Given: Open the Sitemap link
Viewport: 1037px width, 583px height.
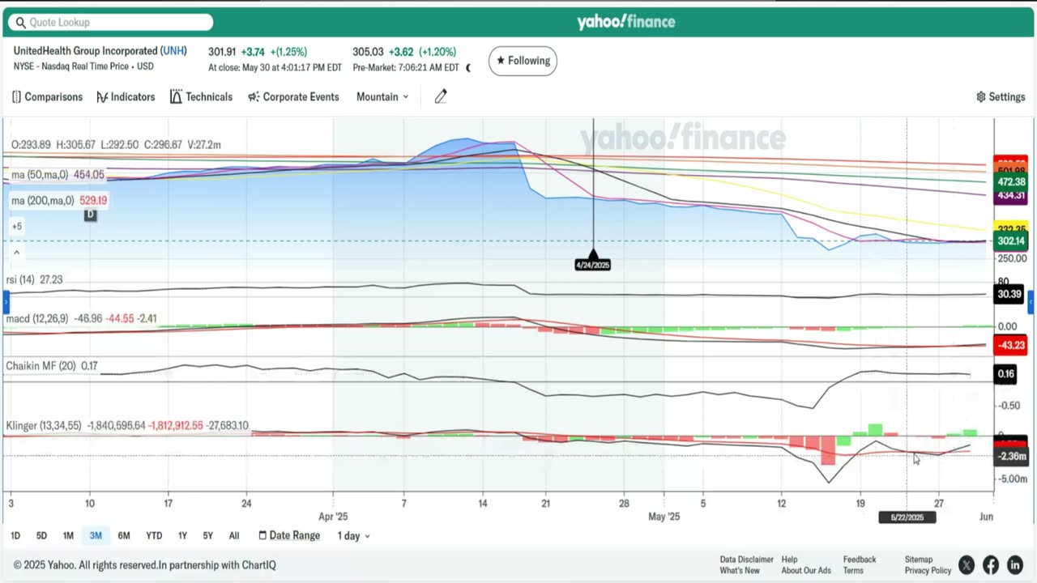Looking at the screenshot, I should 919,560.
